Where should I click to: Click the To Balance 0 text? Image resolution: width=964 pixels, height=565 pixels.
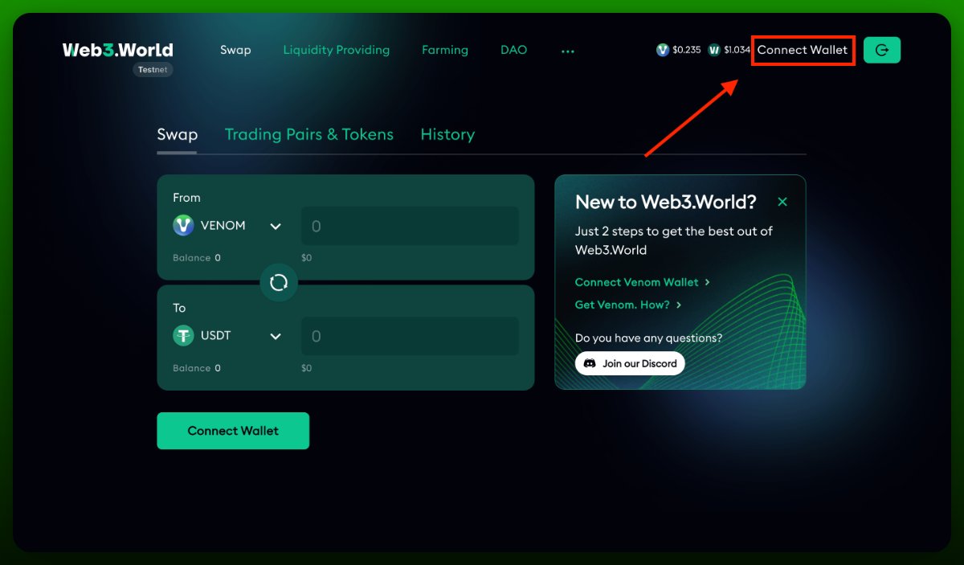coord(197,368)
